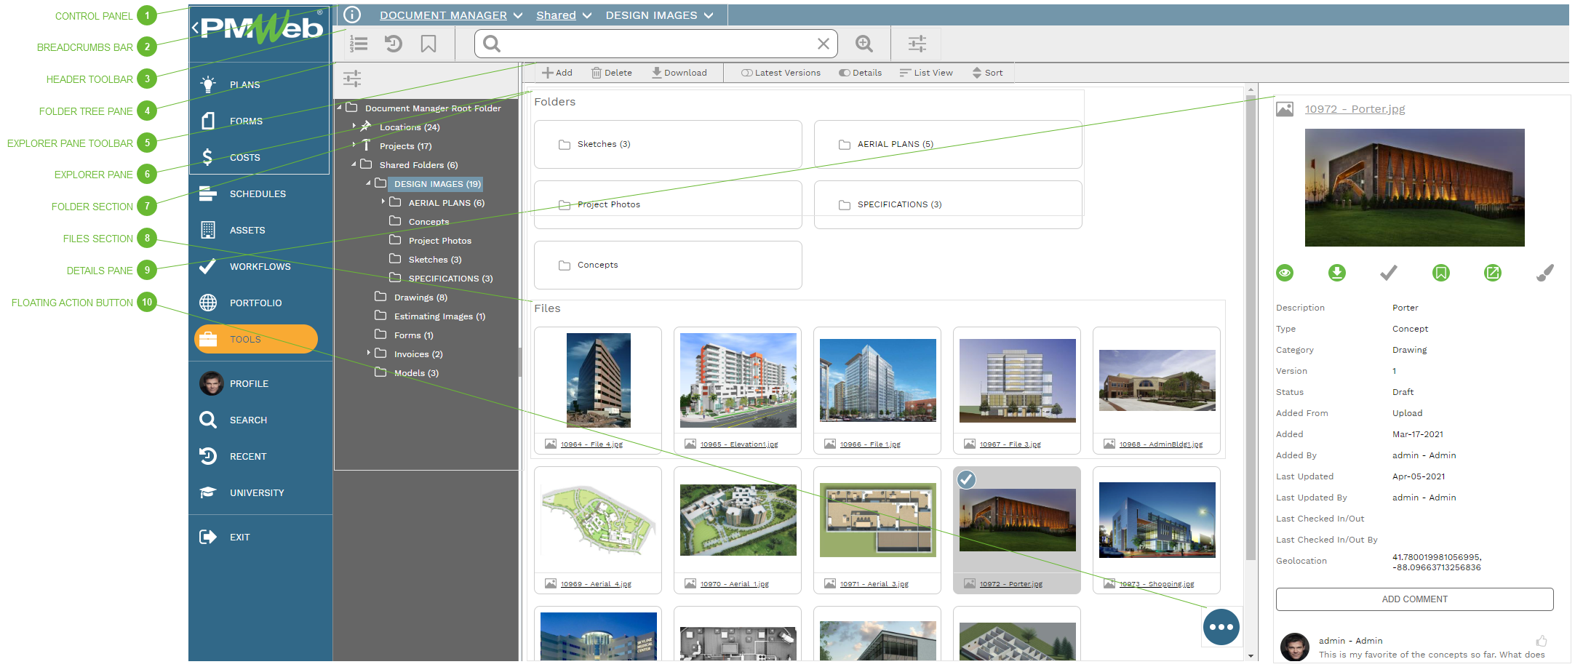This screenshot has height=667, width=1575.
Task: Open the DESIGN IMAGES breadcrumb dropdown
Action: [709, 15]
